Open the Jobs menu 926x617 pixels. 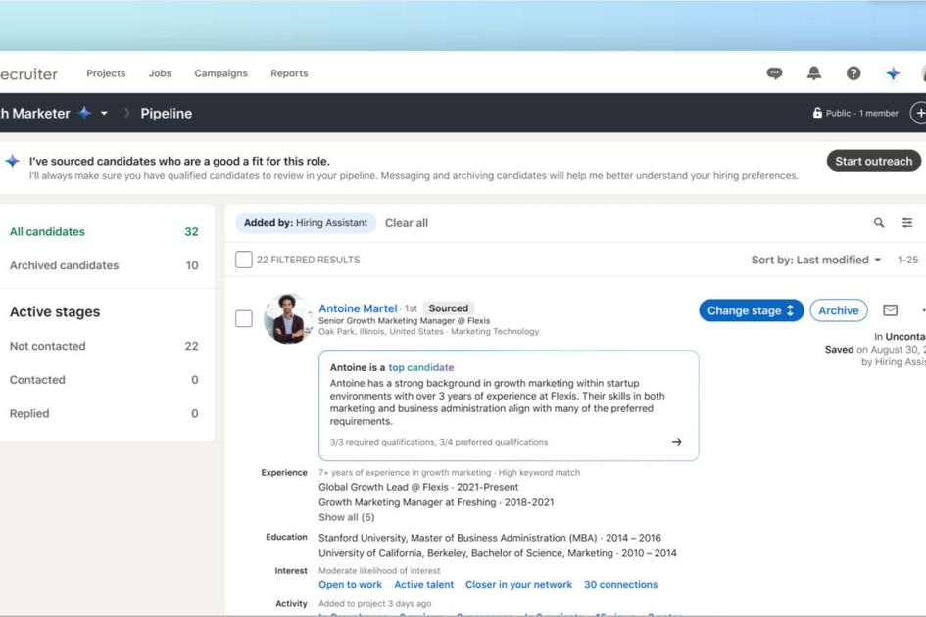(x=160, y=73)
